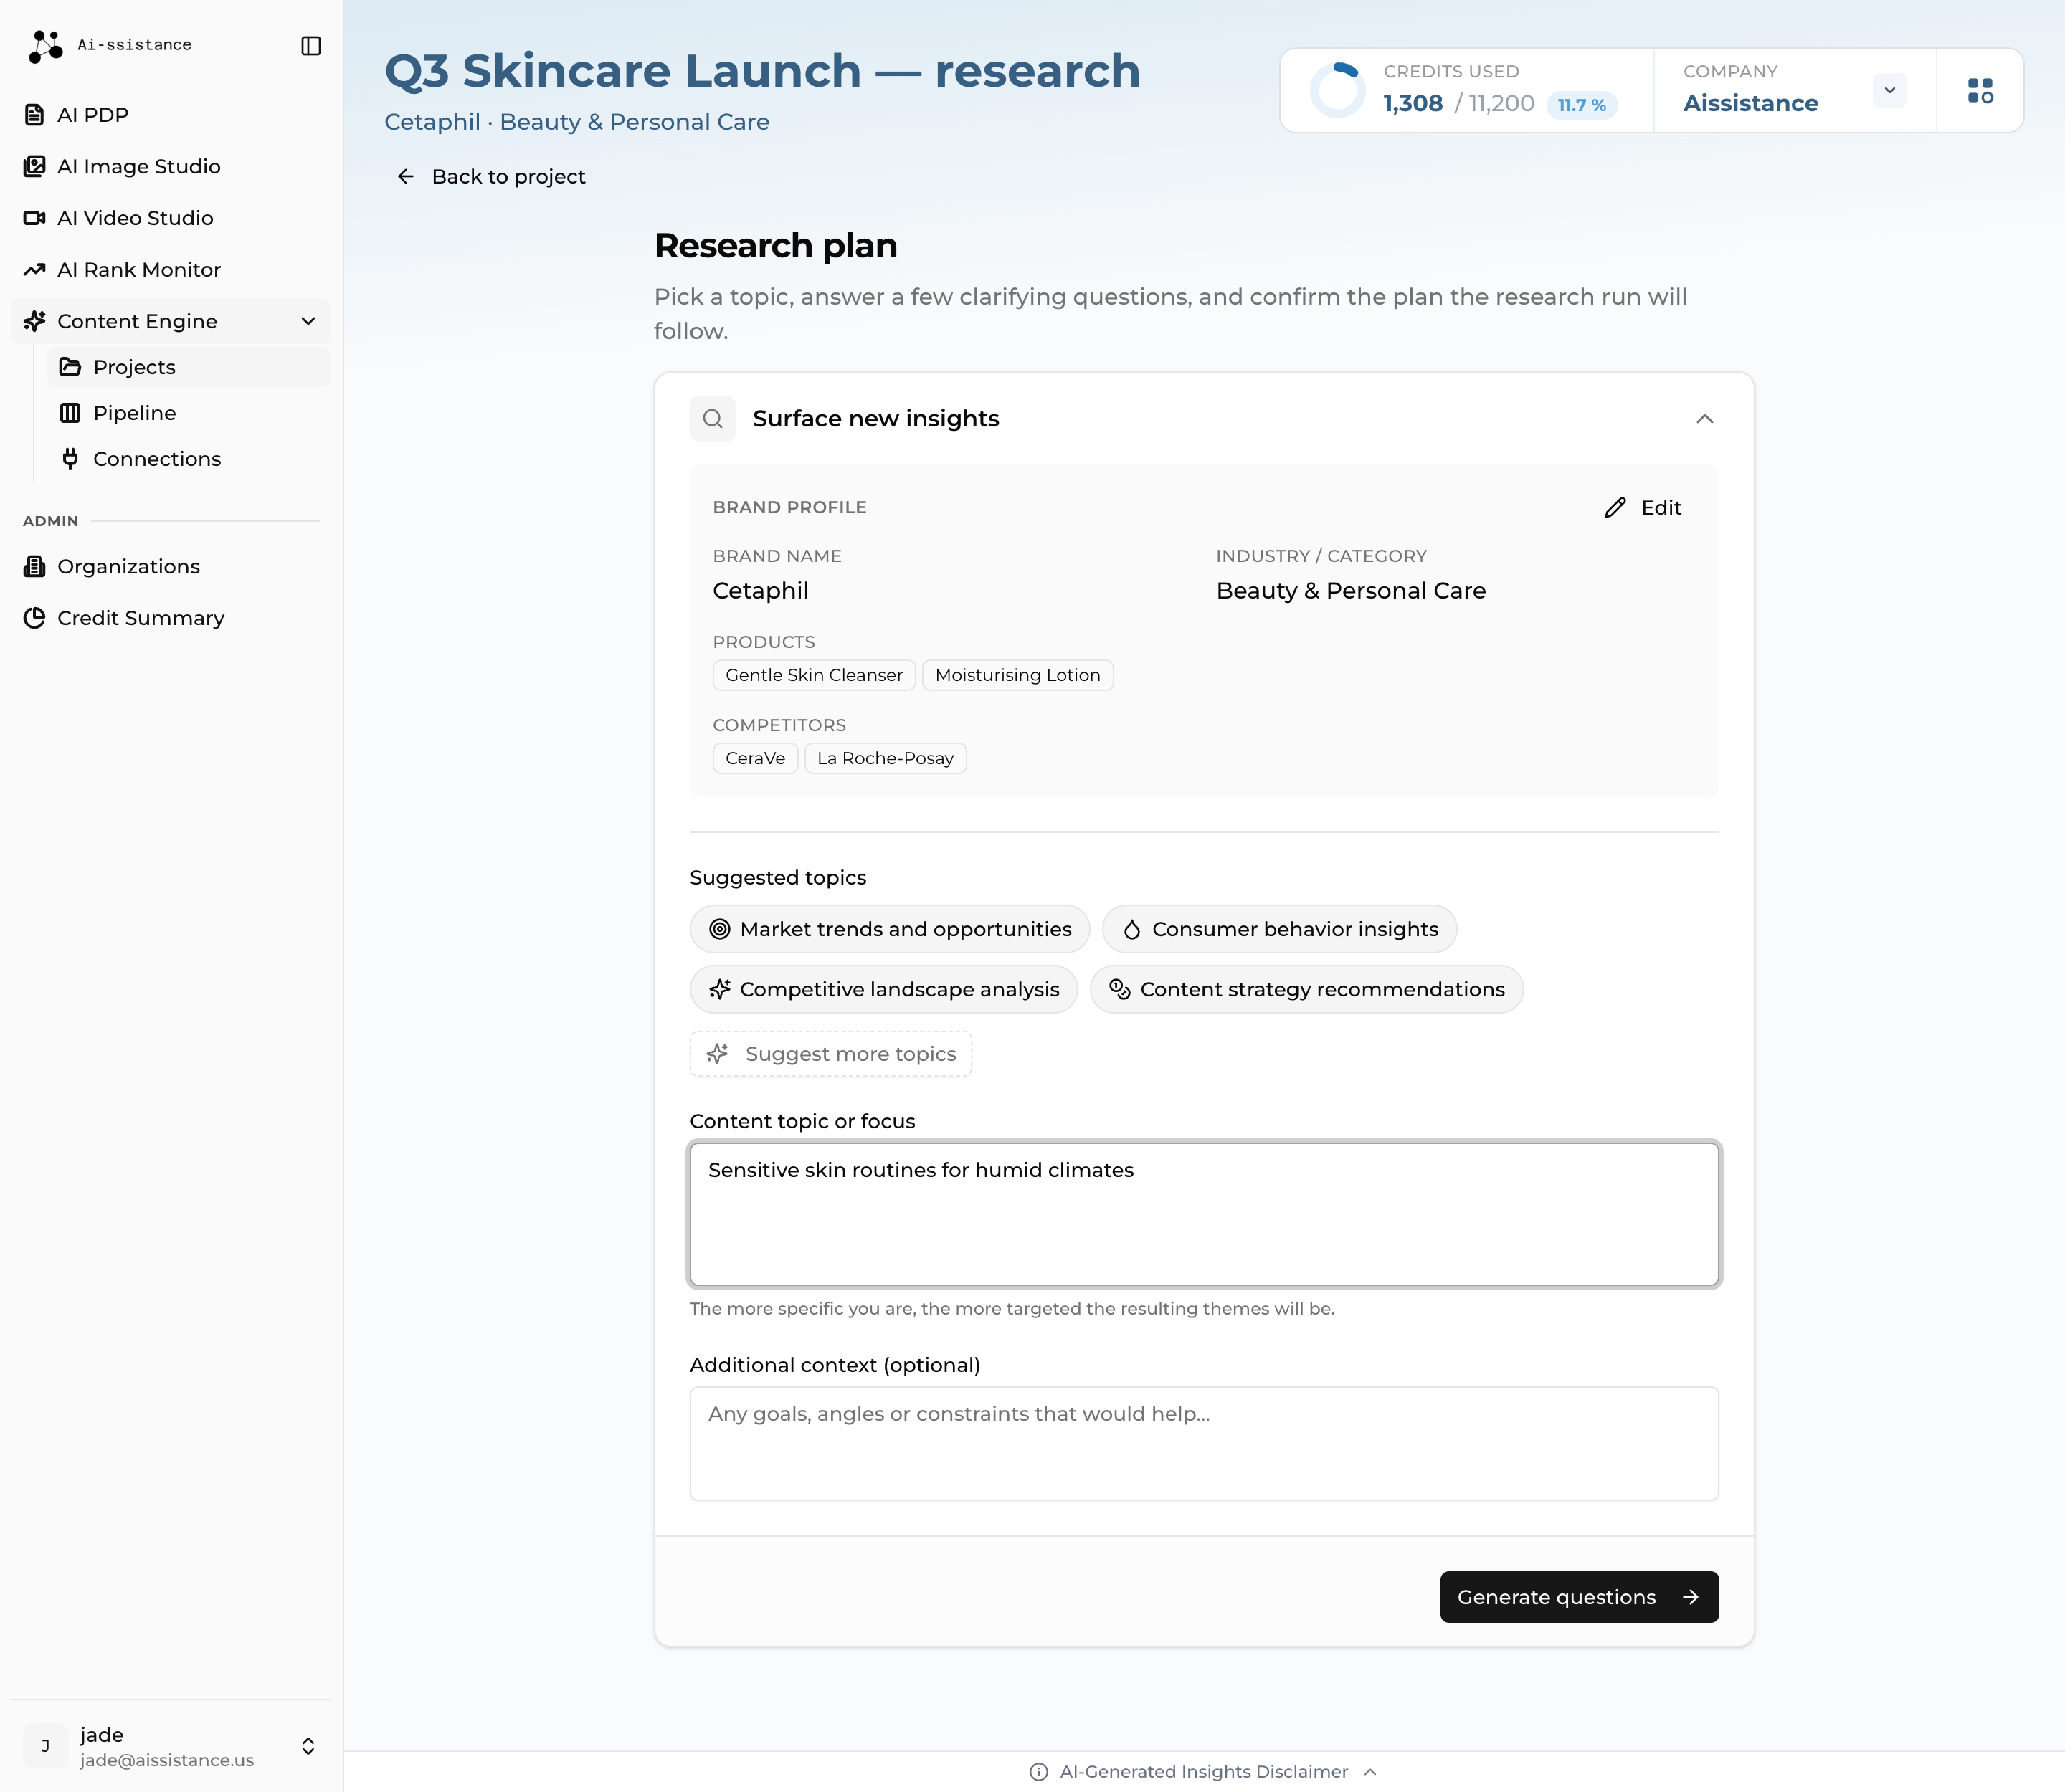Viewport: 2065px width, 1792px height.
Task: Click the Gentle Skin Cleanser product tag
Action: 813,675
